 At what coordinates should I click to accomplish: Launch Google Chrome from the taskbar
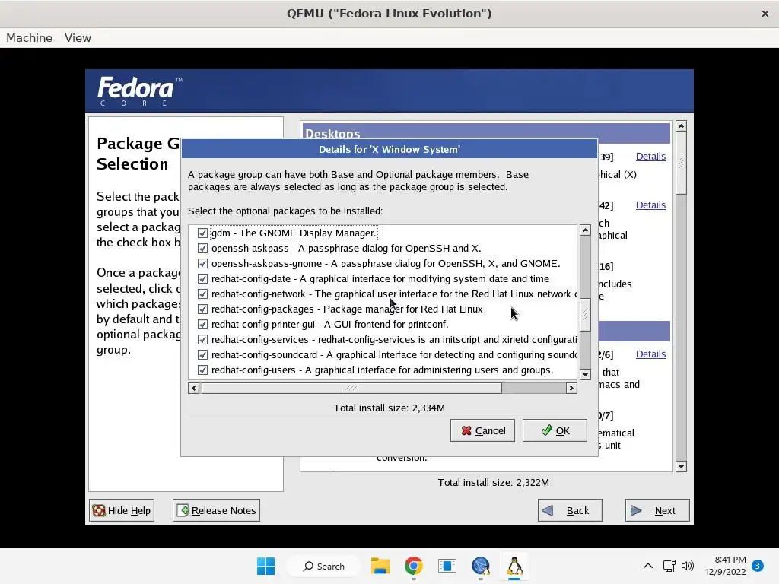coord(413,566)
